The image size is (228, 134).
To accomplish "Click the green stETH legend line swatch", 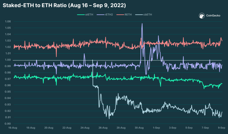I will tap(81, 14).
